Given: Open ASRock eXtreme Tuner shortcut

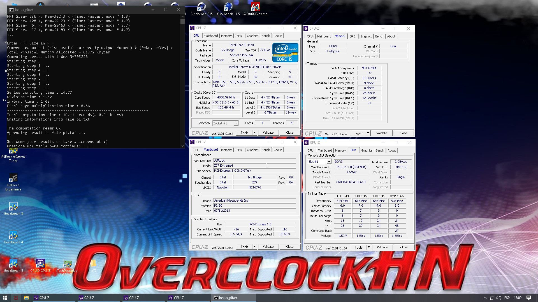Looking at the screenshot, I should [x=13, y=155].
